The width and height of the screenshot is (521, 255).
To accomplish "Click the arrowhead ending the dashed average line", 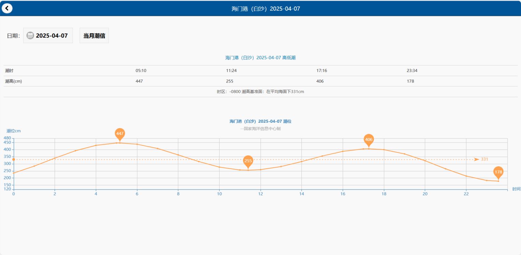I will (x=476, y=160).
